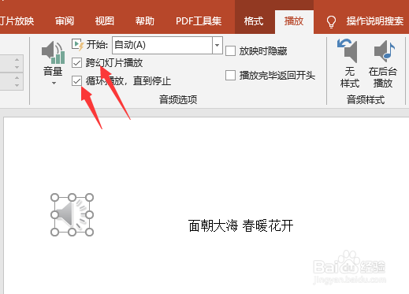Expand the 音量 dropdown arrow
Screen dimensions: 409x294
[x=54, y=83]
